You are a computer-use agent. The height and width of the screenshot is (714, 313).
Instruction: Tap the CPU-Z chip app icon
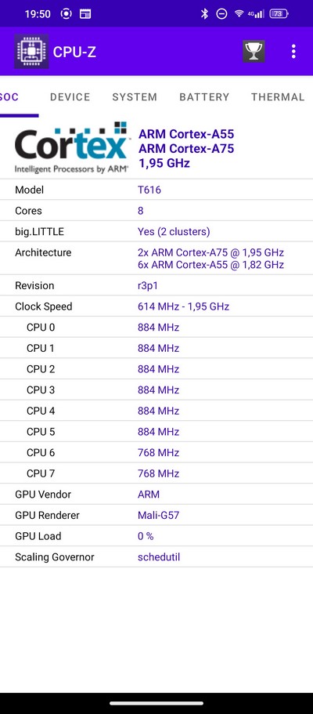(x=31, y=51)
